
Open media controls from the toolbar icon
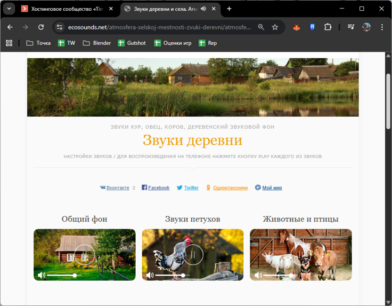click(351, 27)
